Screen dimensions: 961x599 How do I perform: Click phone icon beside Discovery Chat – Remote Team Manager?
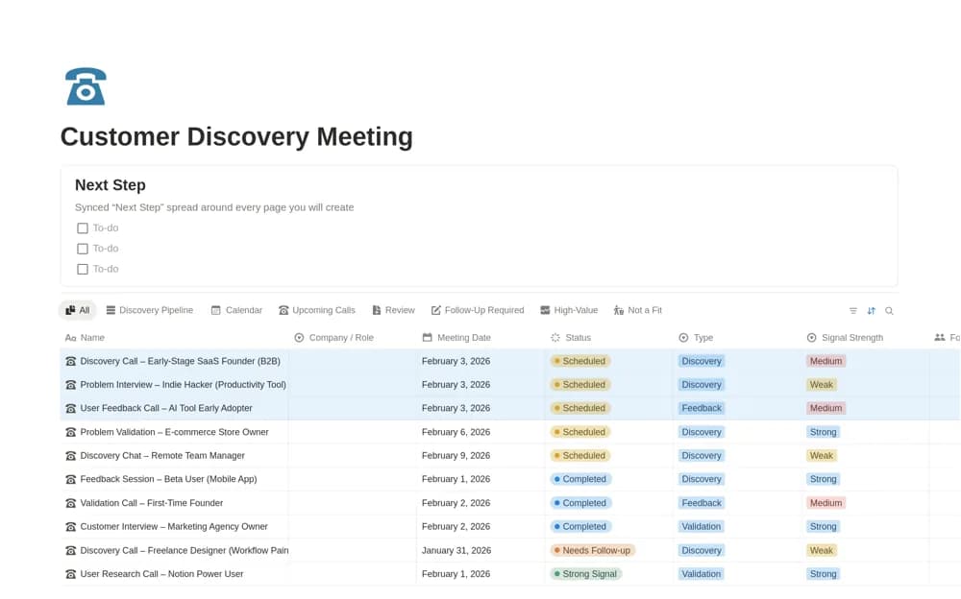tap(70, 456)
